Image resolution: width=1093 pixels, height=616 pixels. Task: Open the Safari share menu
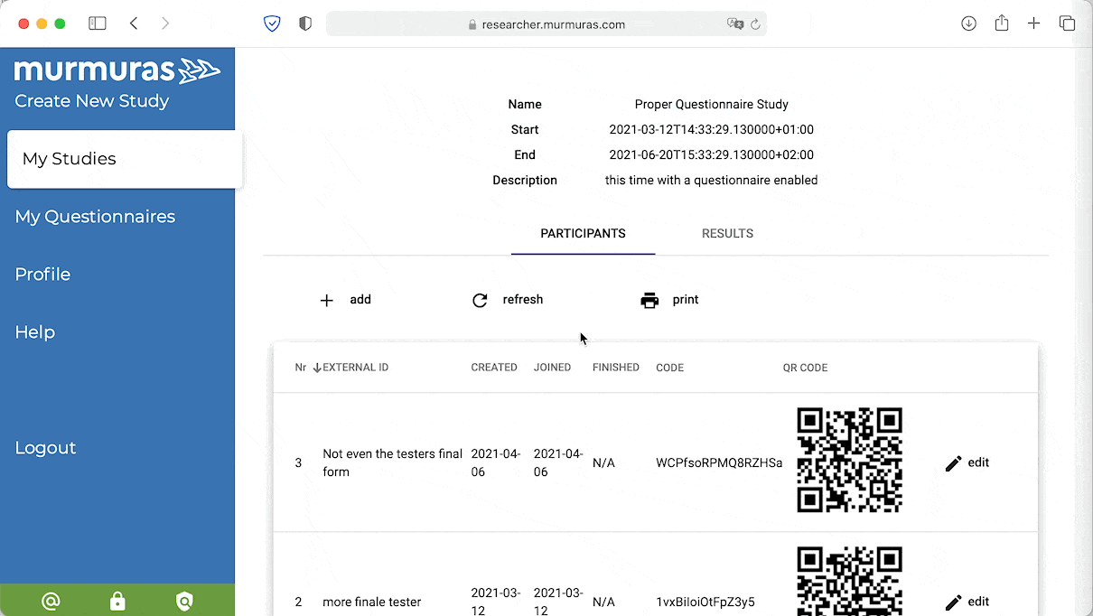(x=1002, y=23)
